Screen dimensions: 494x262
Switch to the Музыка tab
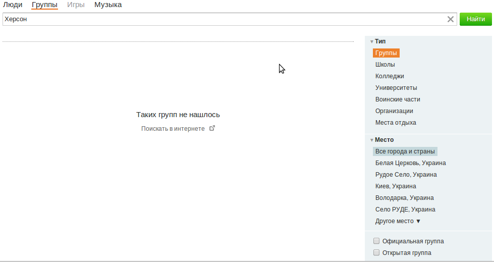108,5
